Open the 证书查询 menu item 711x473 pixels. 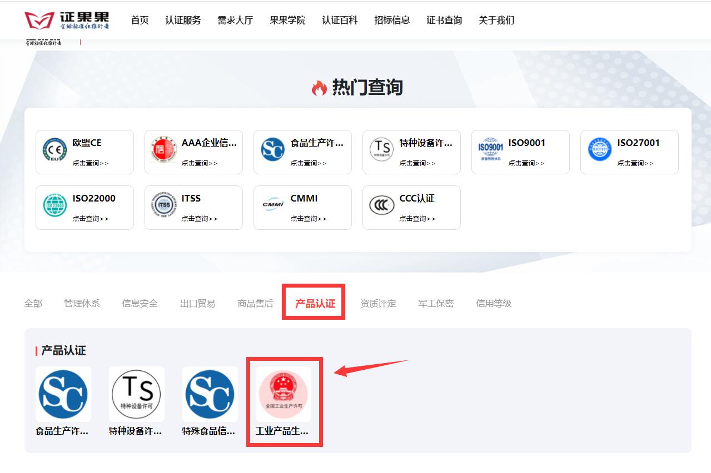[x=444, y=20]
